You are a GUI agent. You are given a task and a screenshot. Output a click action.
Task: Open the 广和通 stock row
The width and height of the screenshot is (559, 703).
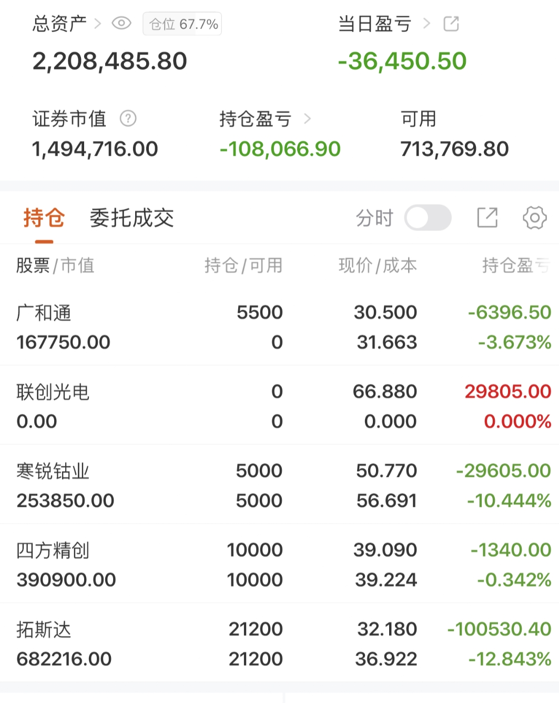point(279,327)
